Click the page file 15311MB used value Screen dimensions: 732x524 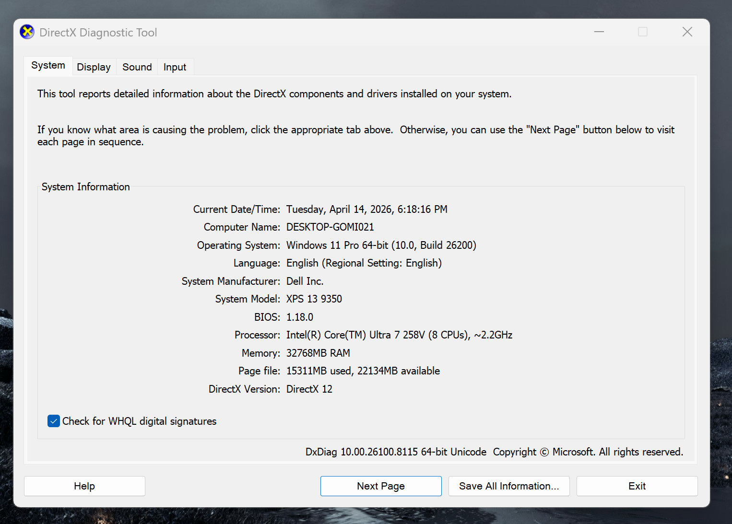pos(363,371)
